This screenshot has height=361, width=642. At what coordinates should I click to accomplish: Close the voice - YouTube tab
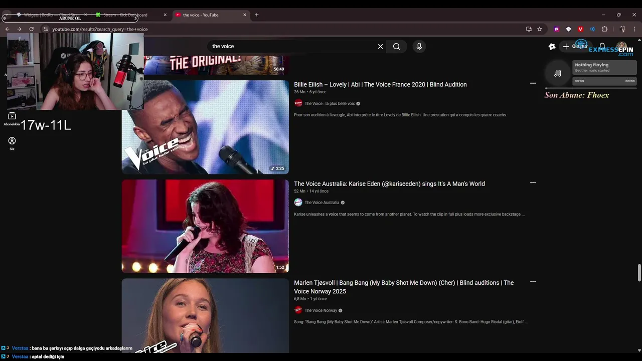(245, 15)
